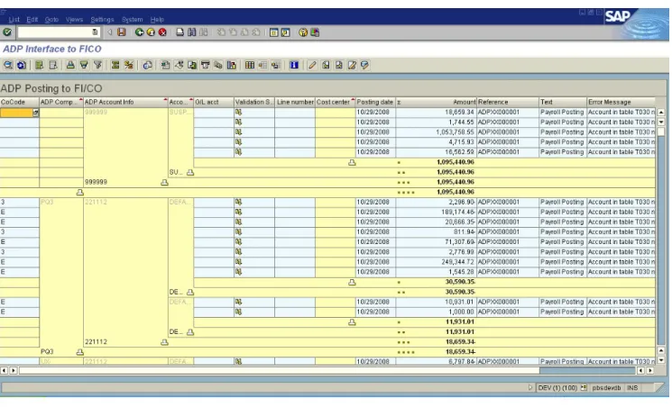
Task: Click the Posting date column header
Action: (x=375, y=102)
